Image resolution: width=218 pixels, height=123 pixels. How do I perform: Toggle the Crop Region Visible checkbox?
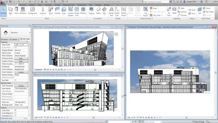pos(15,113)
